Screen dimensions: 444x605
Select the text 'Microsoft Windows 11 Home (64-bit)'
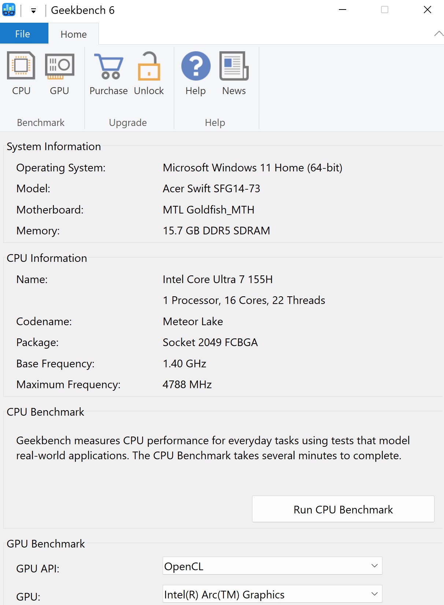click(x=253, y=168)
